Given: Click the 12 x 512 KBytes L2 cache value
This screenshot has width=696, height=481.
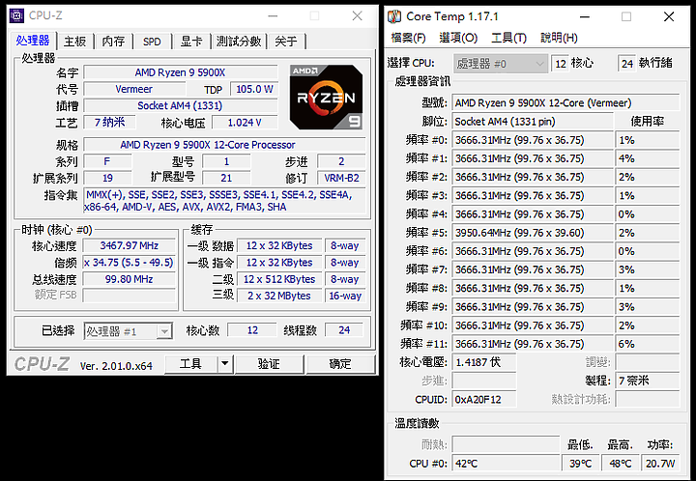Looking at the screenshot, I should pos(279,279).
